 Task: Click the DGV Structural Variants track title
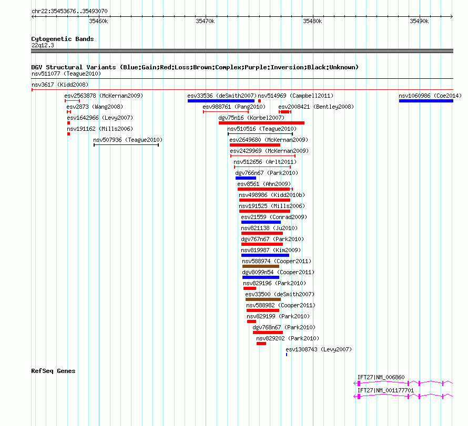tap(195, 67)
